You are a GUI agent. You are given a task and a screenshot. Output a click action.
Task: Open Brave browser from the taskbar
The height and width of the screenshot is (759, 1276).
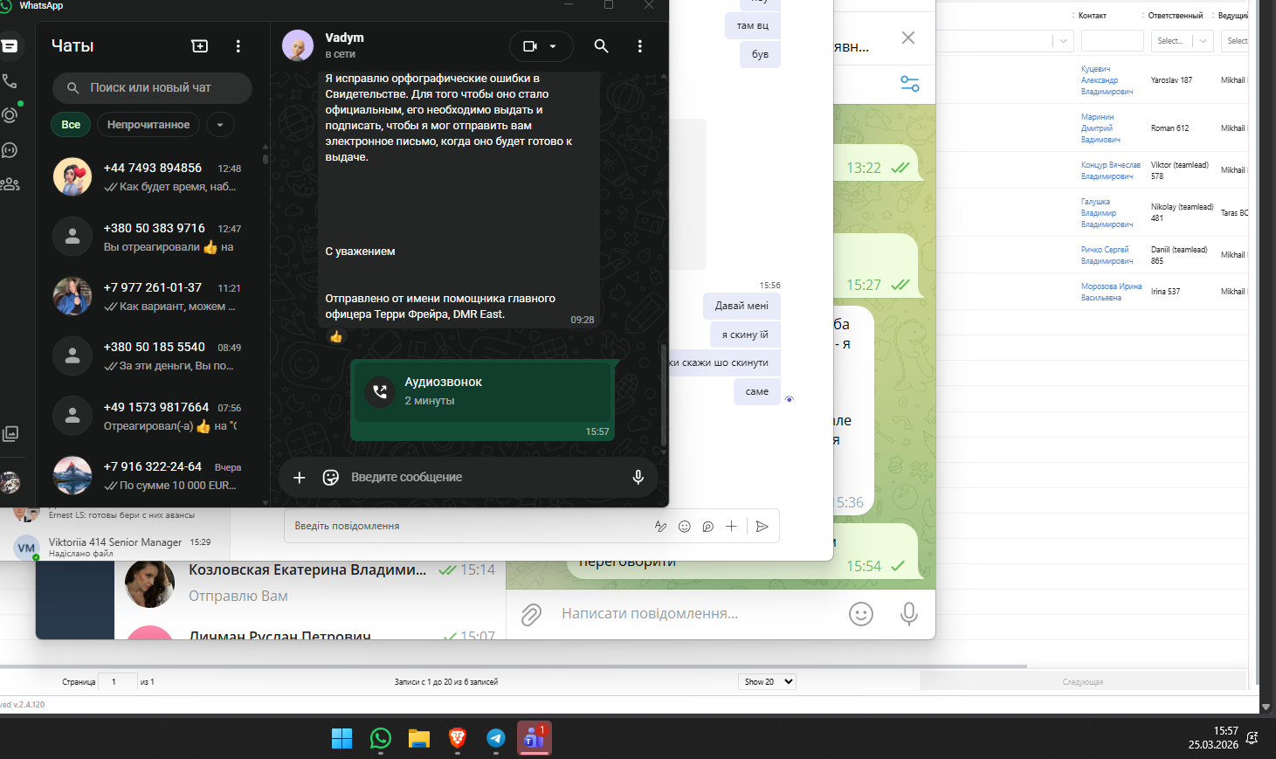(x=458, y=739)
